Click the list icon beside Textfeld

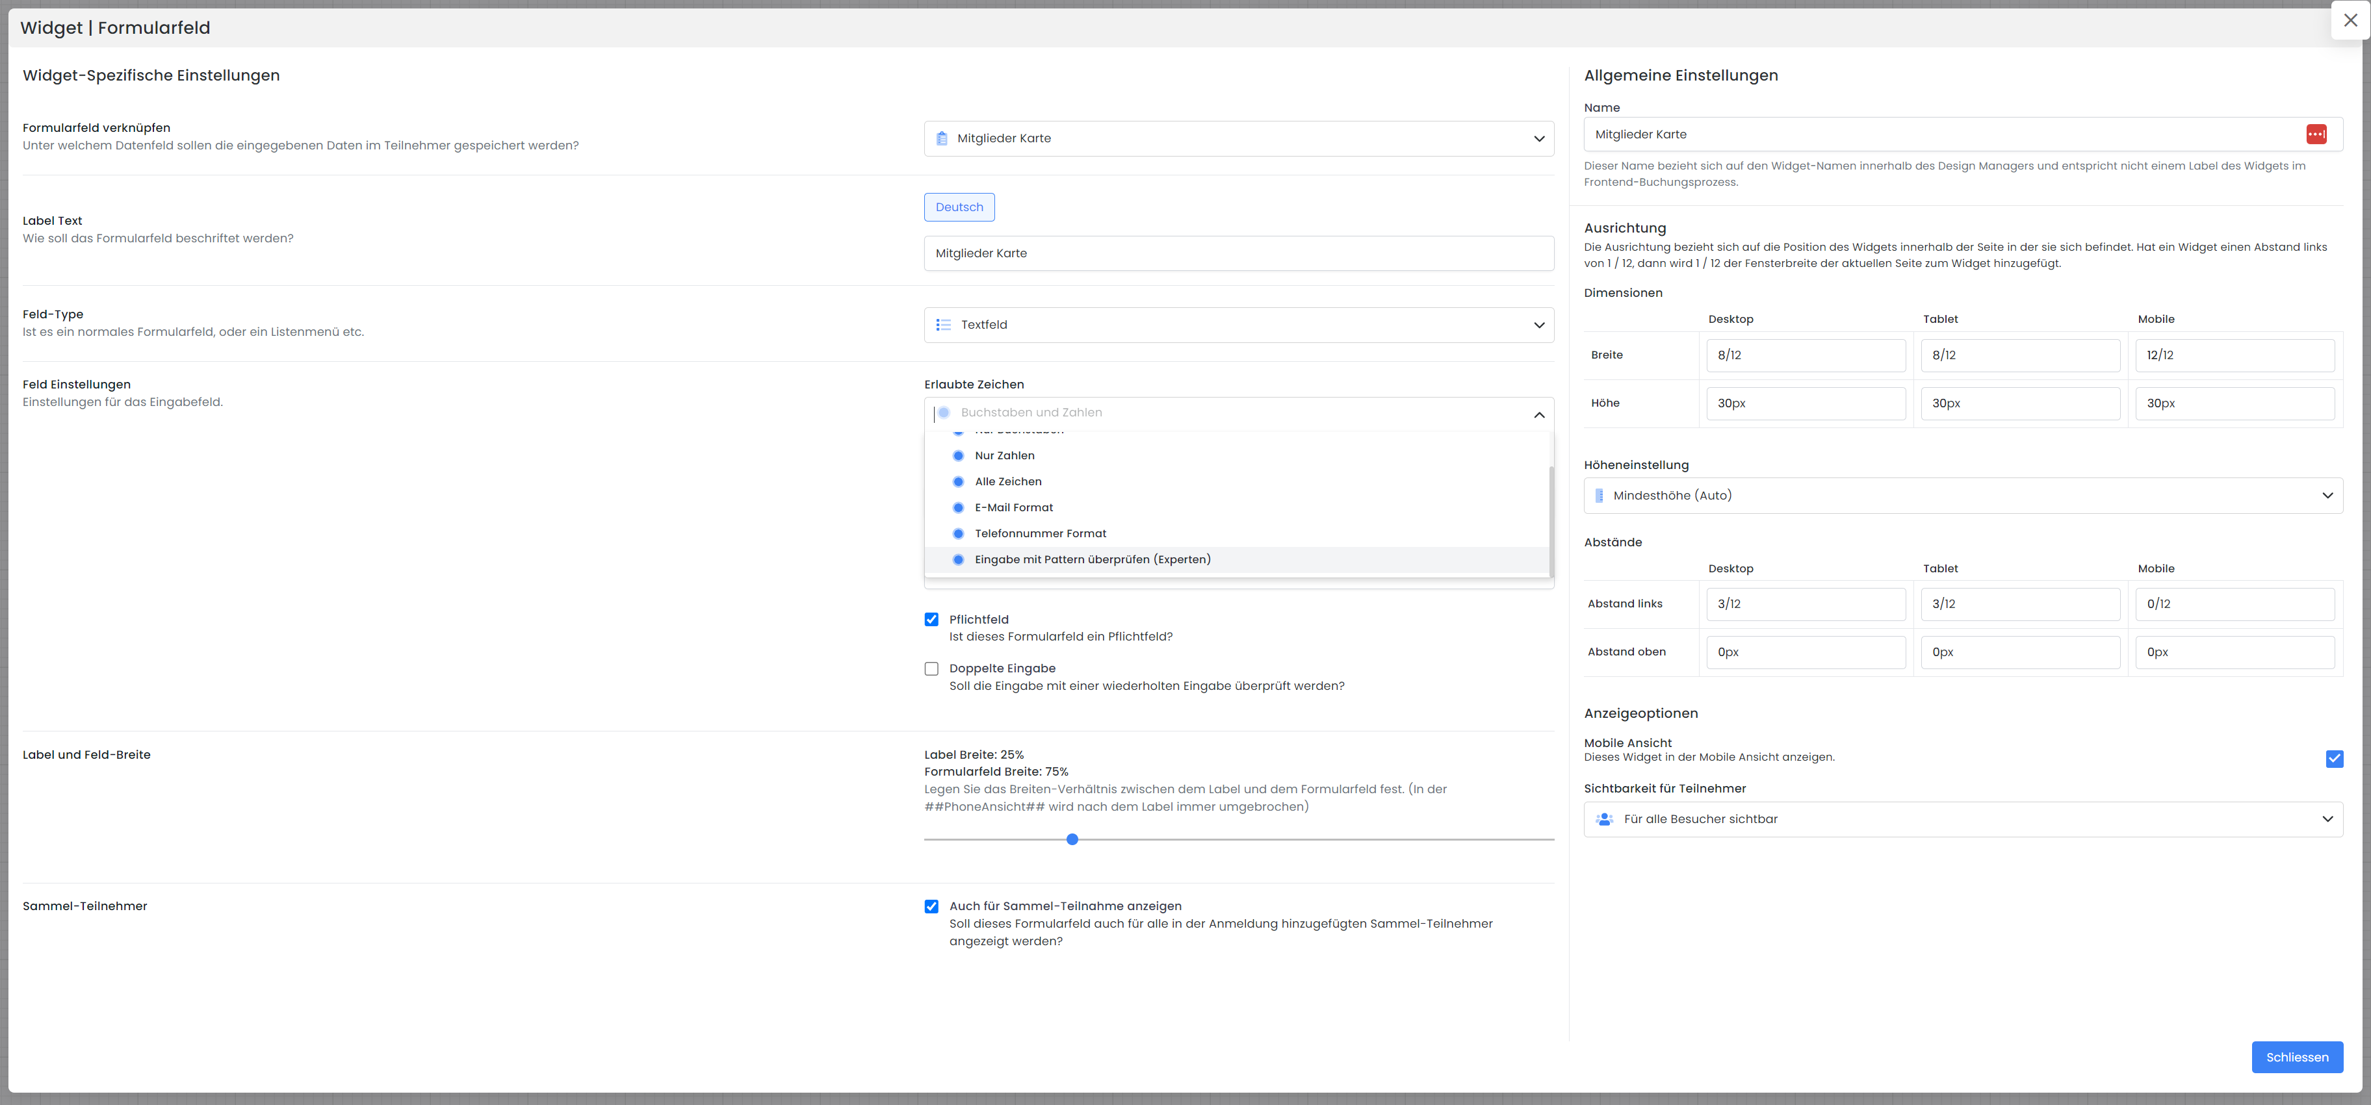click(x=942, y=325)
